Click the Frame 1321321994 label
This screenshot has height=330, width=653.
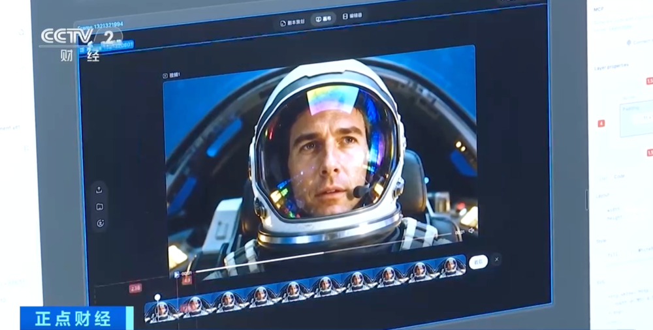(101, 26)
